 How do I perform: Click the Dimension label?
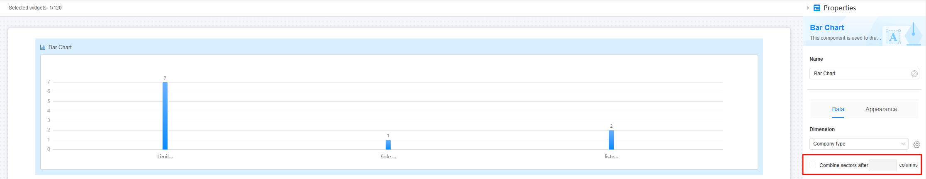pyautogui.click(x=822, y=129)
